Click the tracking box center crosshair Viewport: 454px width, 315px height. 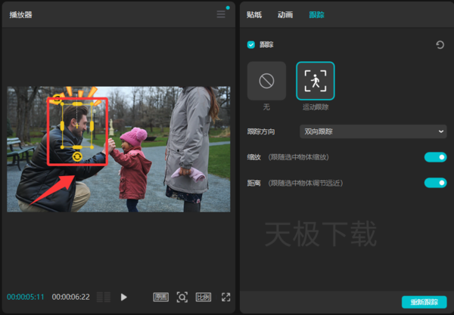[x=77, y=126]
